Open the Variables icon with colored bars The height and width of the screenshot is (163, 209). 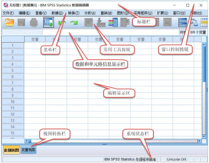pyautogui.click(x=113, y=22)
